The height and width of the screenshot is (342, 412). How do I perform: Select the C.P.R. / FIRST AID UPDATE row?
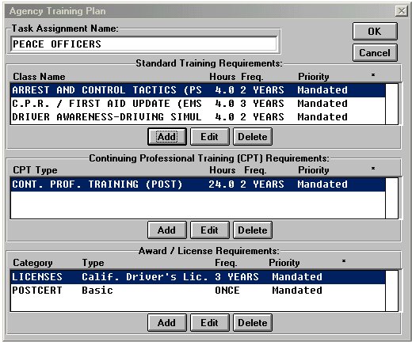(x=198, y=104)
